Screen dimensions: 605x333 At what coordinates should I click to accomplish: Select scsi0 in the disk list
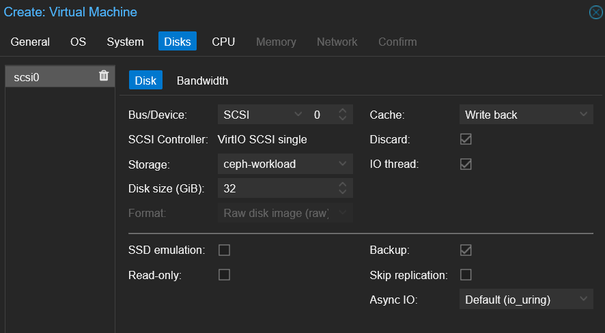[x=48, y=77]
